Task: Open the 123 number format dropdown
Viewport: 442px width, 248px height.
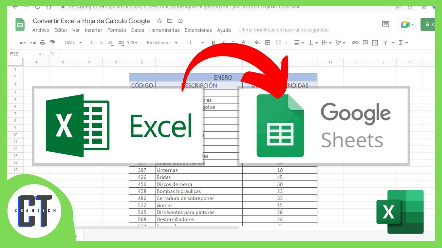Action: click(132, 43)
